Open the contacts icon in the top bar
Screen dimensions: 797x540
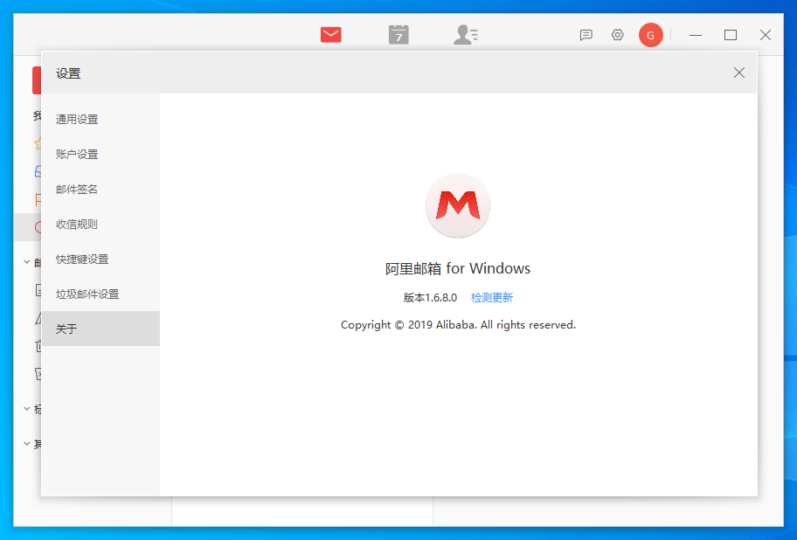(x=466, y=35)
